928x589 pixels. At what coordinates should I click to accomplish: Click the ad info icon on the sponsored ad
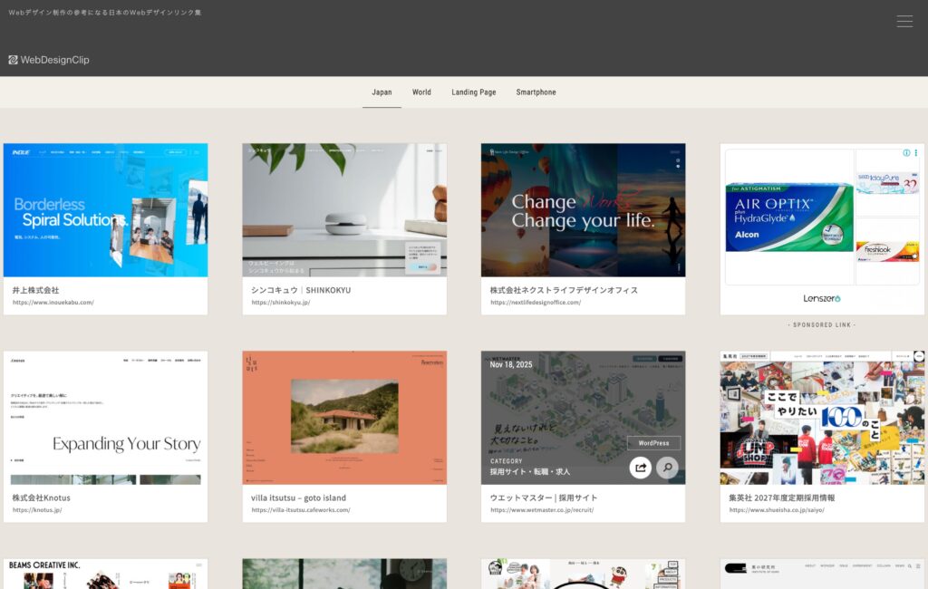pos(906,153)
